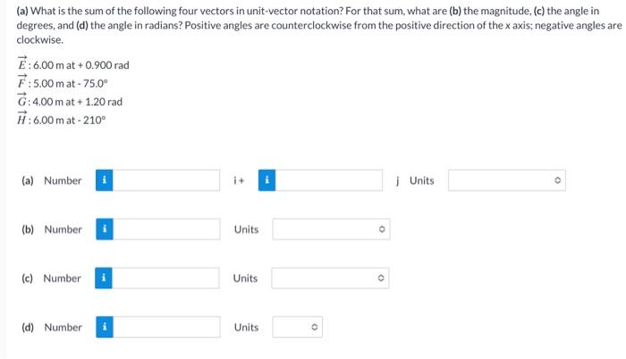Click vector G definition at 1.20 rad

point(70,101)
